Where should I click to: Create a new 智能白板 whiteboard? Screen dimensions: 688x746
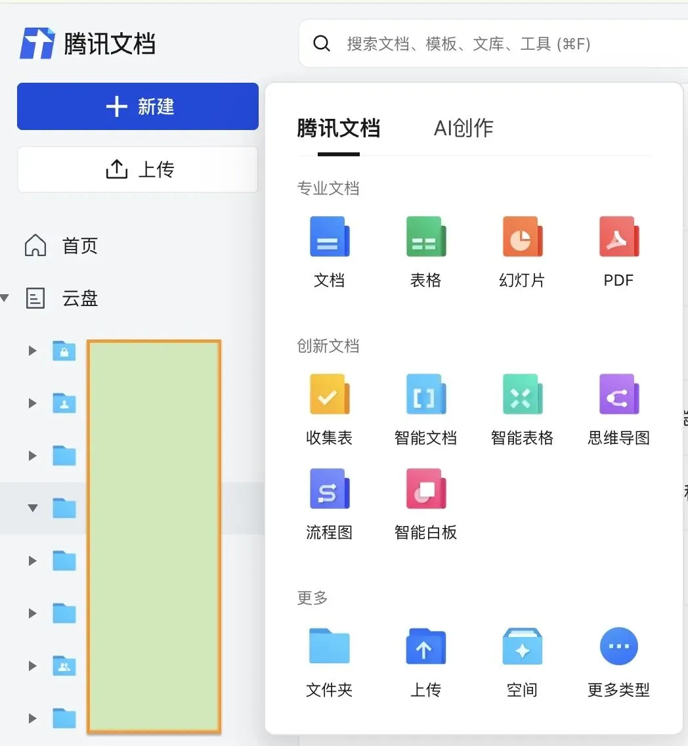[426, 504]
